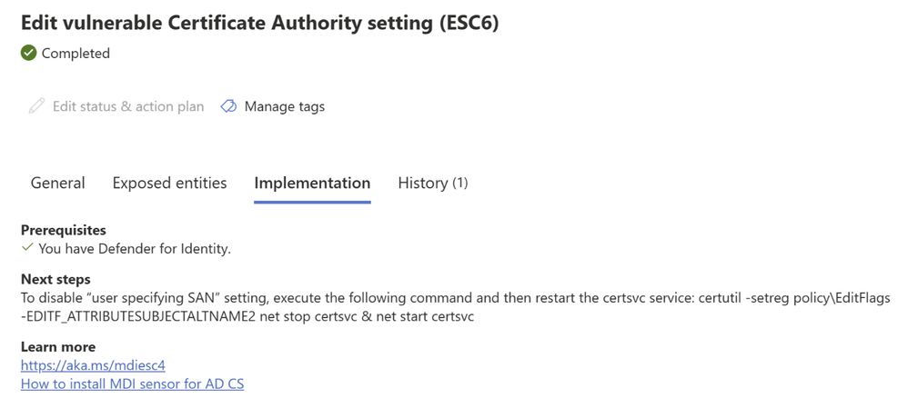Open Edit status & action plan
This screenshot has width=908, height=408.
pyautogui.click(x=116, y=106)
